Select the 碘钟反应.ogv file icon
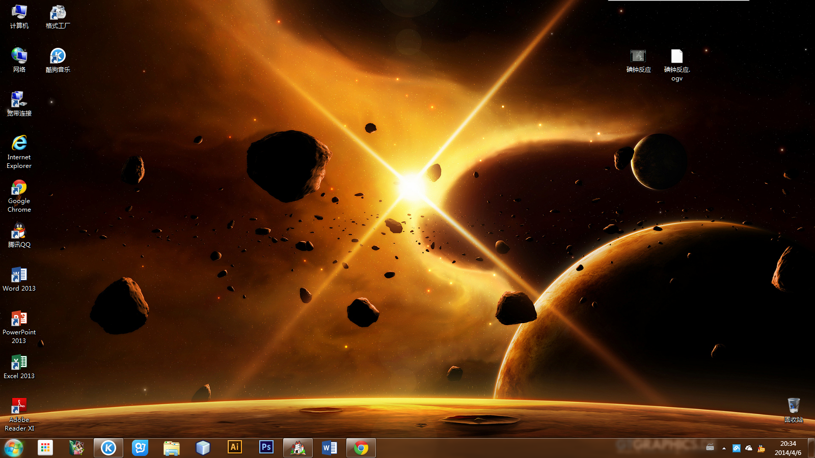Image resolution: width=815 pixels, height=458 pixels. 677,65
